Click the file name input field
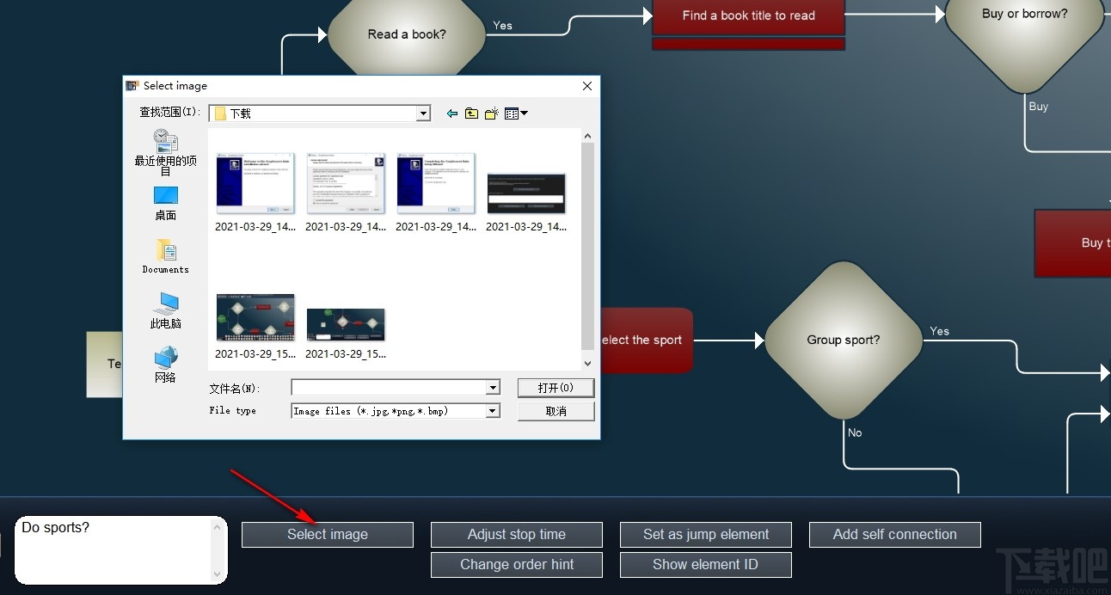Screen dimensions: 1111x595 [389, 388]
